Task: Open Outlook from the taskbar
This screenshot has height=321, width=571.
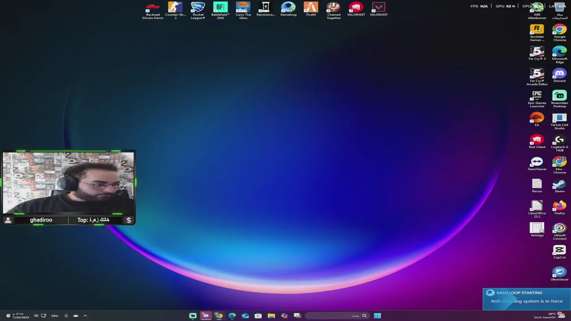Action: (245, 316)
